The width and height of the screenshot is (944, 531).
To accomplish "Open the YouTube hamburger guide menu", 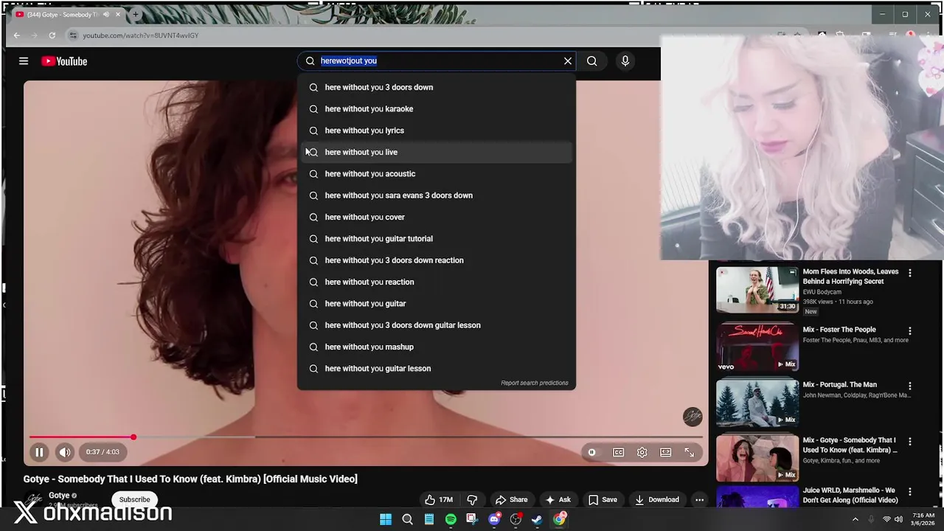I will [24, 61].
